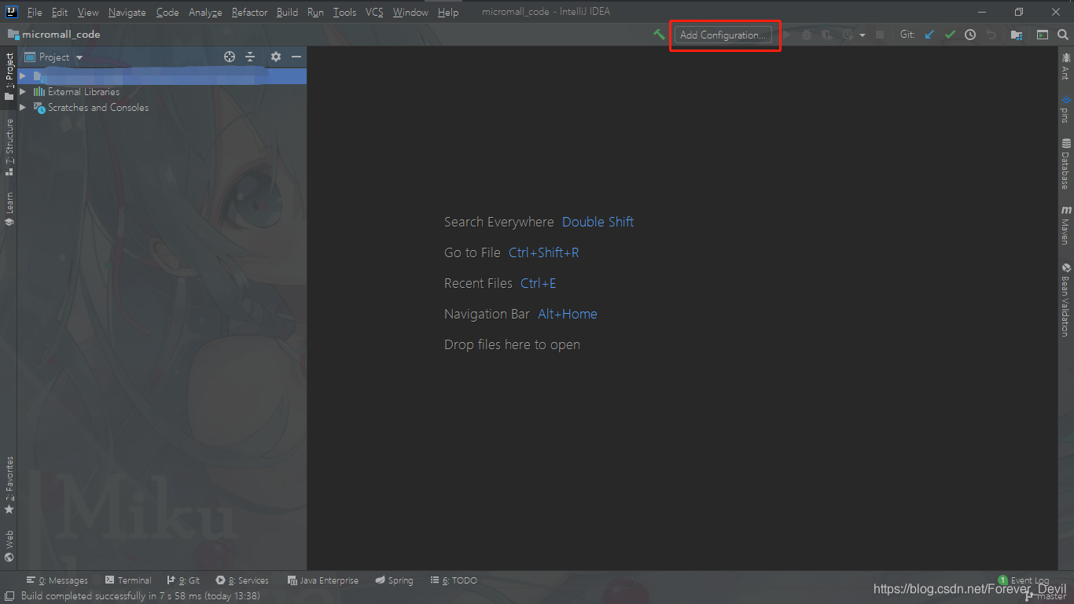Click the Git Update Project blue arrow

(x=929, y=35)
